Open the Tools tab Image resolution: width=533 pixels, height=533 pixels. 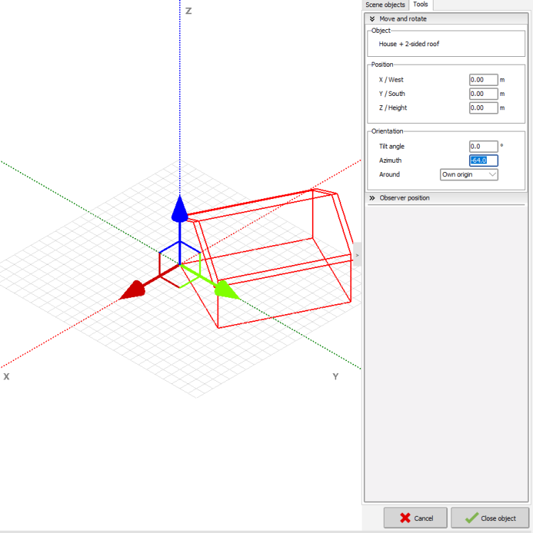pyautogui.click(x=421, y=5)
